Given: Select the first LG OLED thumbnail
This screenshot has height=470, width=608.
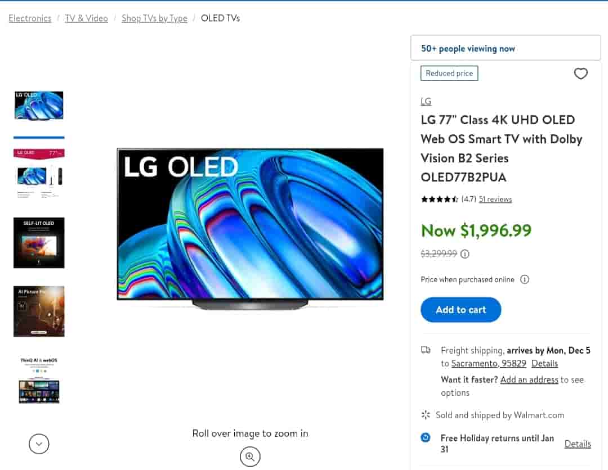Looking at the screenshot, I should click(x=39, y=106).
